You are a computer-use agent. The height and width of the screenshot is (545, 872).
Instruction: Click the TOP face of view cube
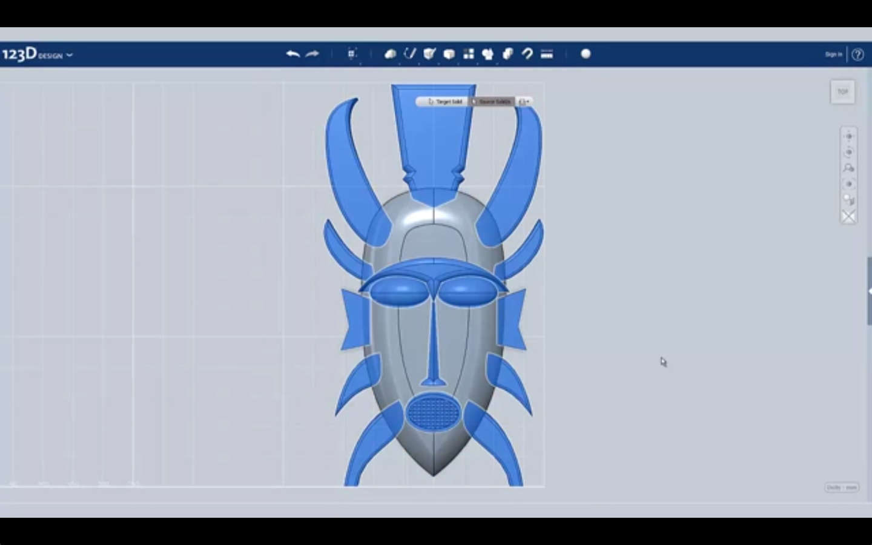click(842, 92)
